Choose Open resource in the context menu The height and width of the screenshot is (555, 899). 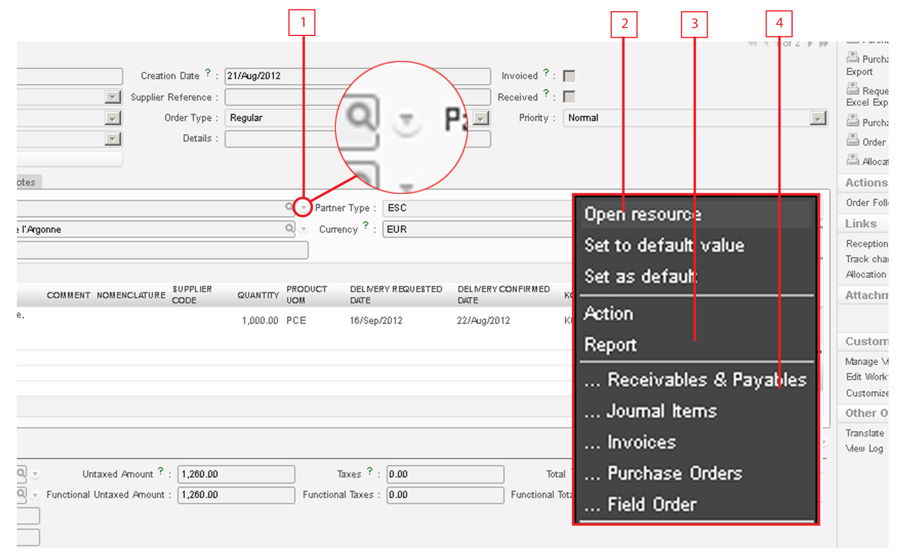pyautogui.click(x=642, y=214)
